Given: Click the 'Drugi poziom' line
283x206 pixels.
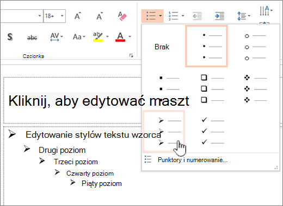Looking at the screenshot, I should point(62,150).
